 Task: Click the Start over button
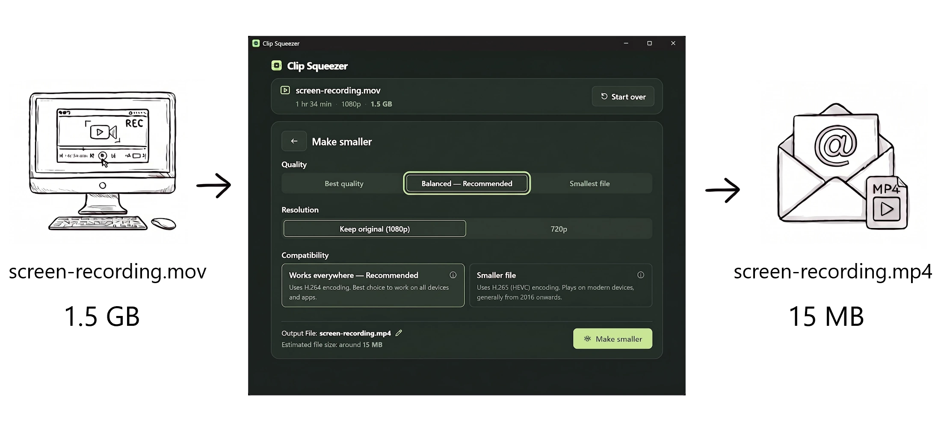coord(623,97)
